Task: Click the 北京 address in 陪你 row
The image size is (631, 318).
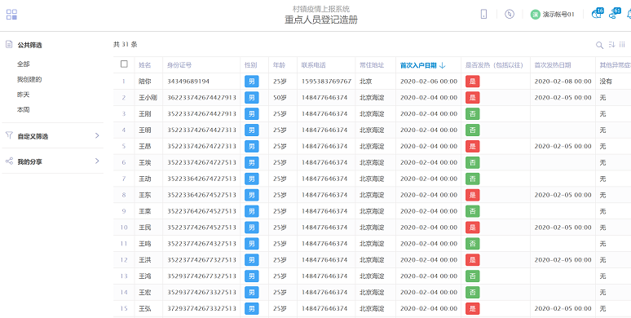Action: [x=366, y=82]
